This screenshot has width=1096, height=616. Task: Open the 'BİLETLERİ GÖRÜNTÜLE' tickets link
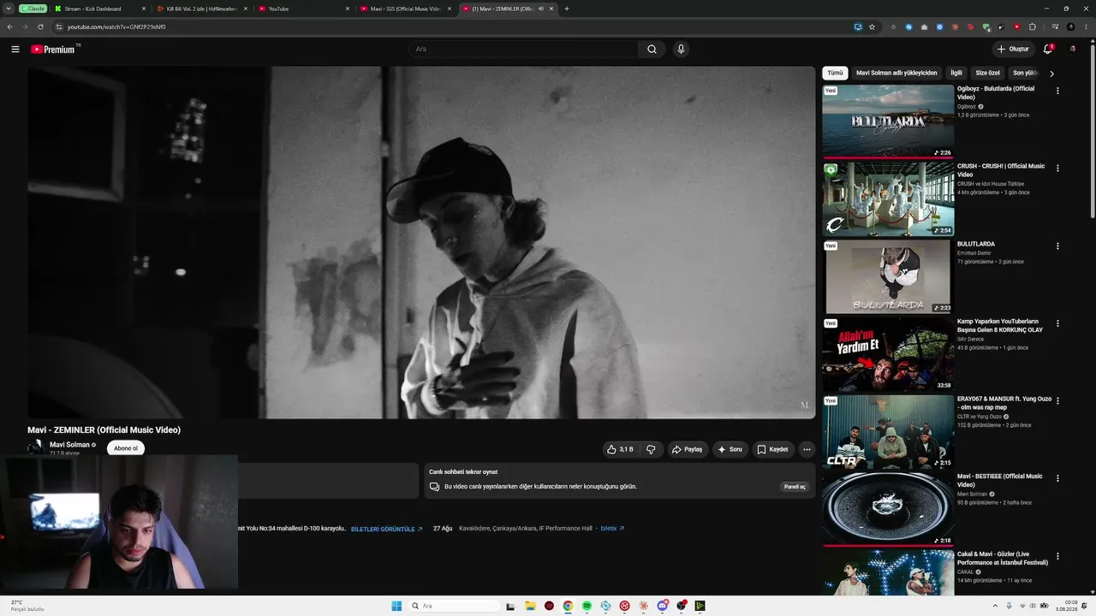click(x=387, y=529)
